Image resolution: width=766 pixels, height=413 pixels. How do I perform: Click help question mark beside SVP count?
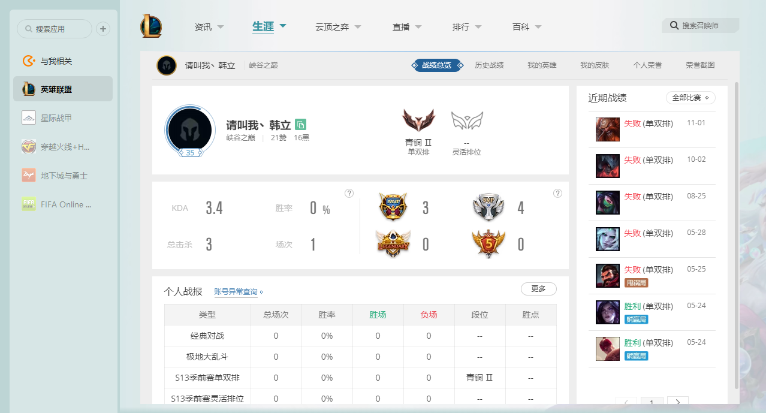click(x=558, y=193)
